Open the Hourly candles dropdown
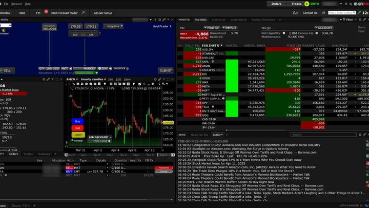369x208 pixels. point(93,80)
